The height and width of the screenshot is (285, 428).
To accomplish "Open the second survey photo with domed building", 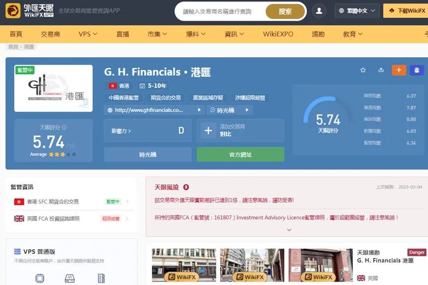I will [252, 265].
